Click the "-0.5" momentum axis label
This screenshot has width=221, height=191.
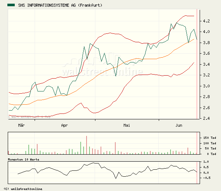pos(207,178)
